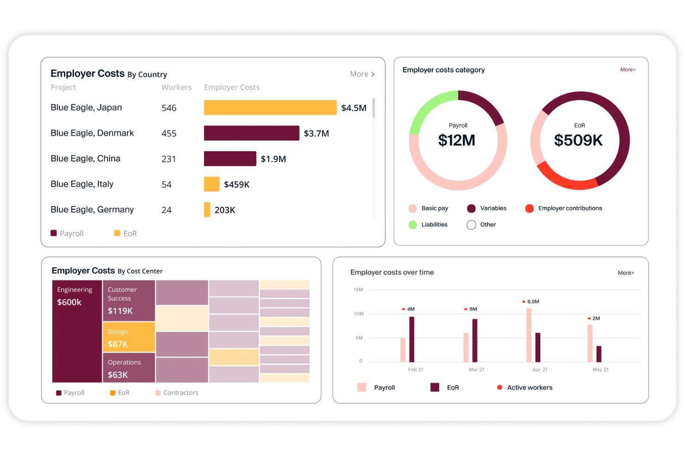Open More link in Employer costs over time
This screenshot has width=685, height=456.
[626, 273]
